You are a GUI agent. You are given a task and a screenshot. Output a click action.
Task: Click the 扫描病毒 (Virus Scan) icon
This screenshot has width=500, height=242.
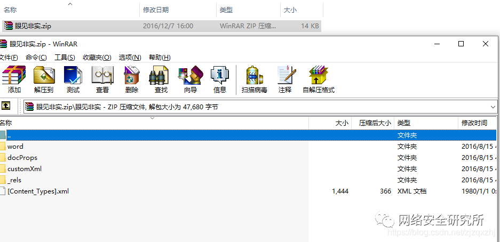point(254,79)
